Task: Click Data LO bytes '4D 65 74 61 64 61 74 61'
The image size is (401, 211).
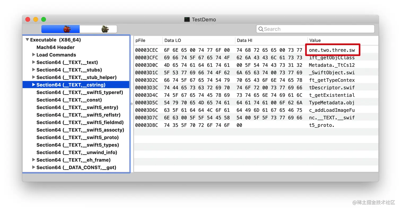Action: tap(197, 65)
